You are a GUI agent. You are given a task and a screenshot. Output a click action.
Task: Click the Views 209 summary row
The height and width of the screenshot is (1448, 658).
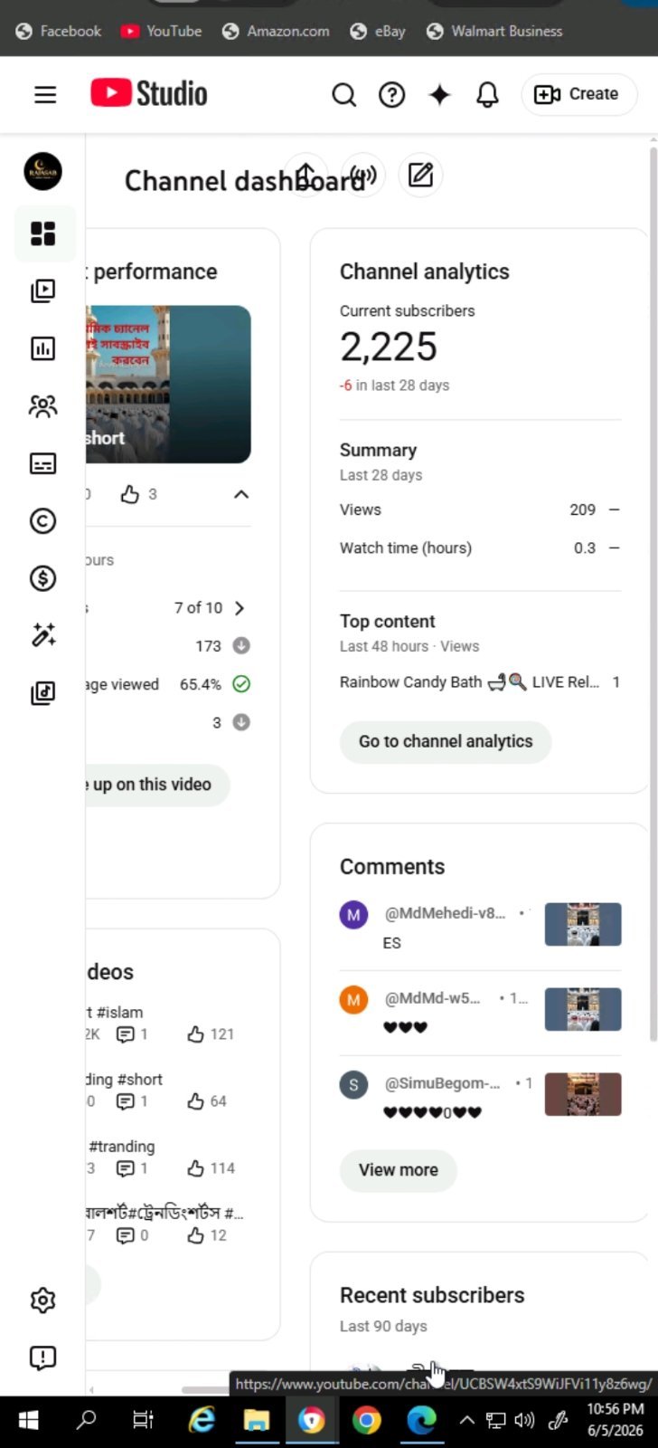[x=480, y=510]
